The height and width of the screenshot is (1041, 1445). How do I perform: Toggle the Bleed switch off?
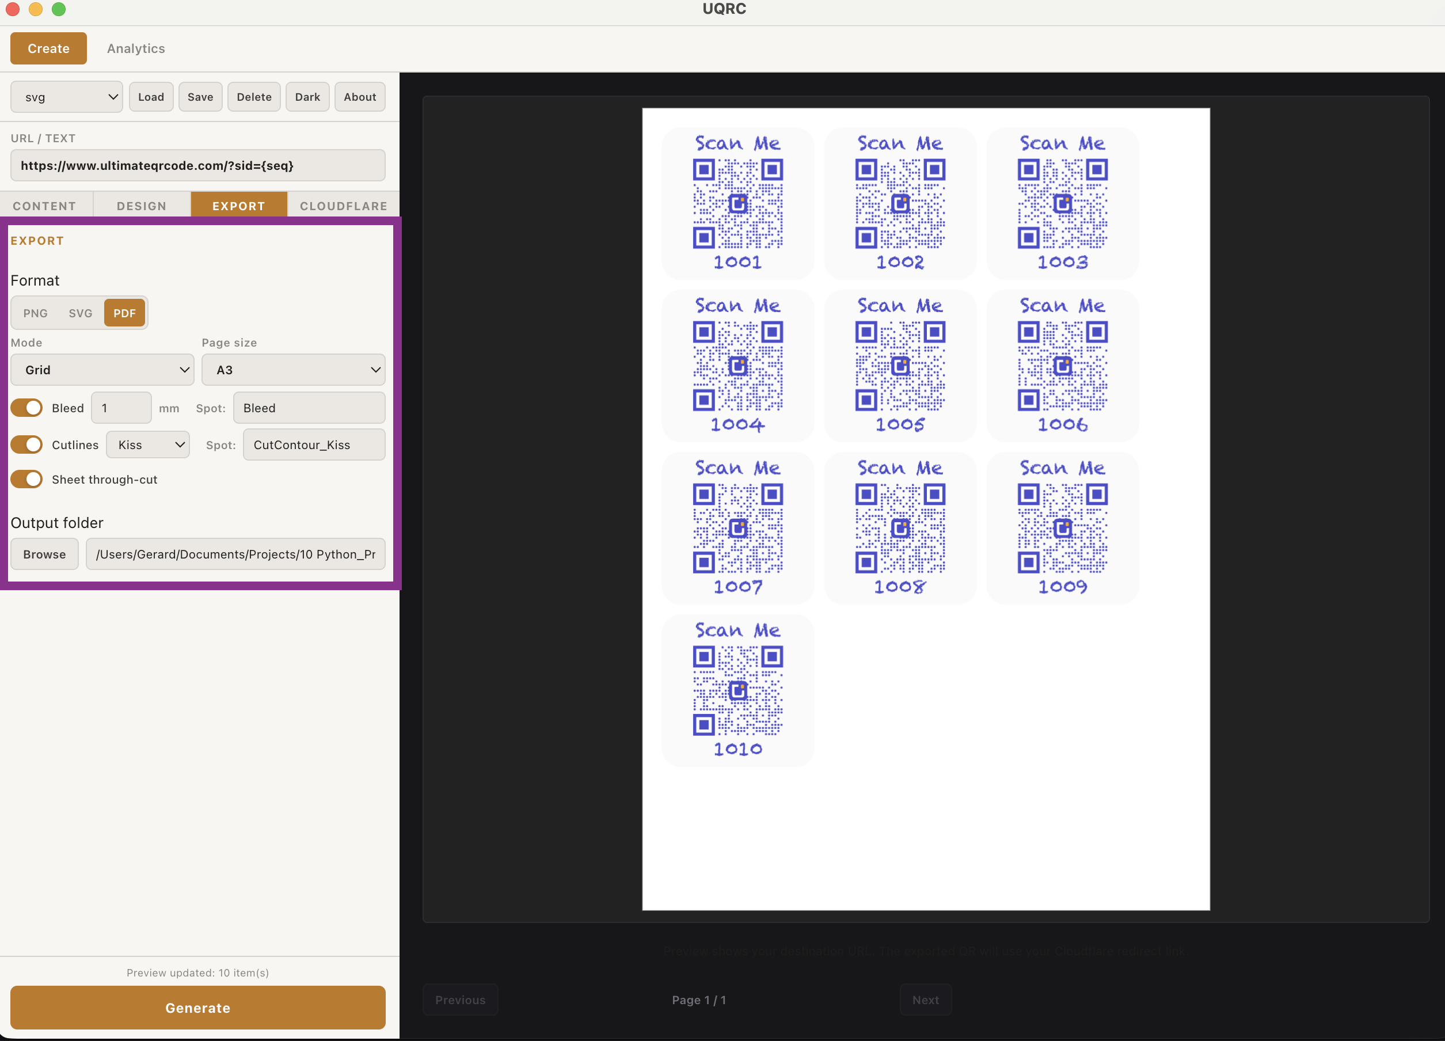26,408
